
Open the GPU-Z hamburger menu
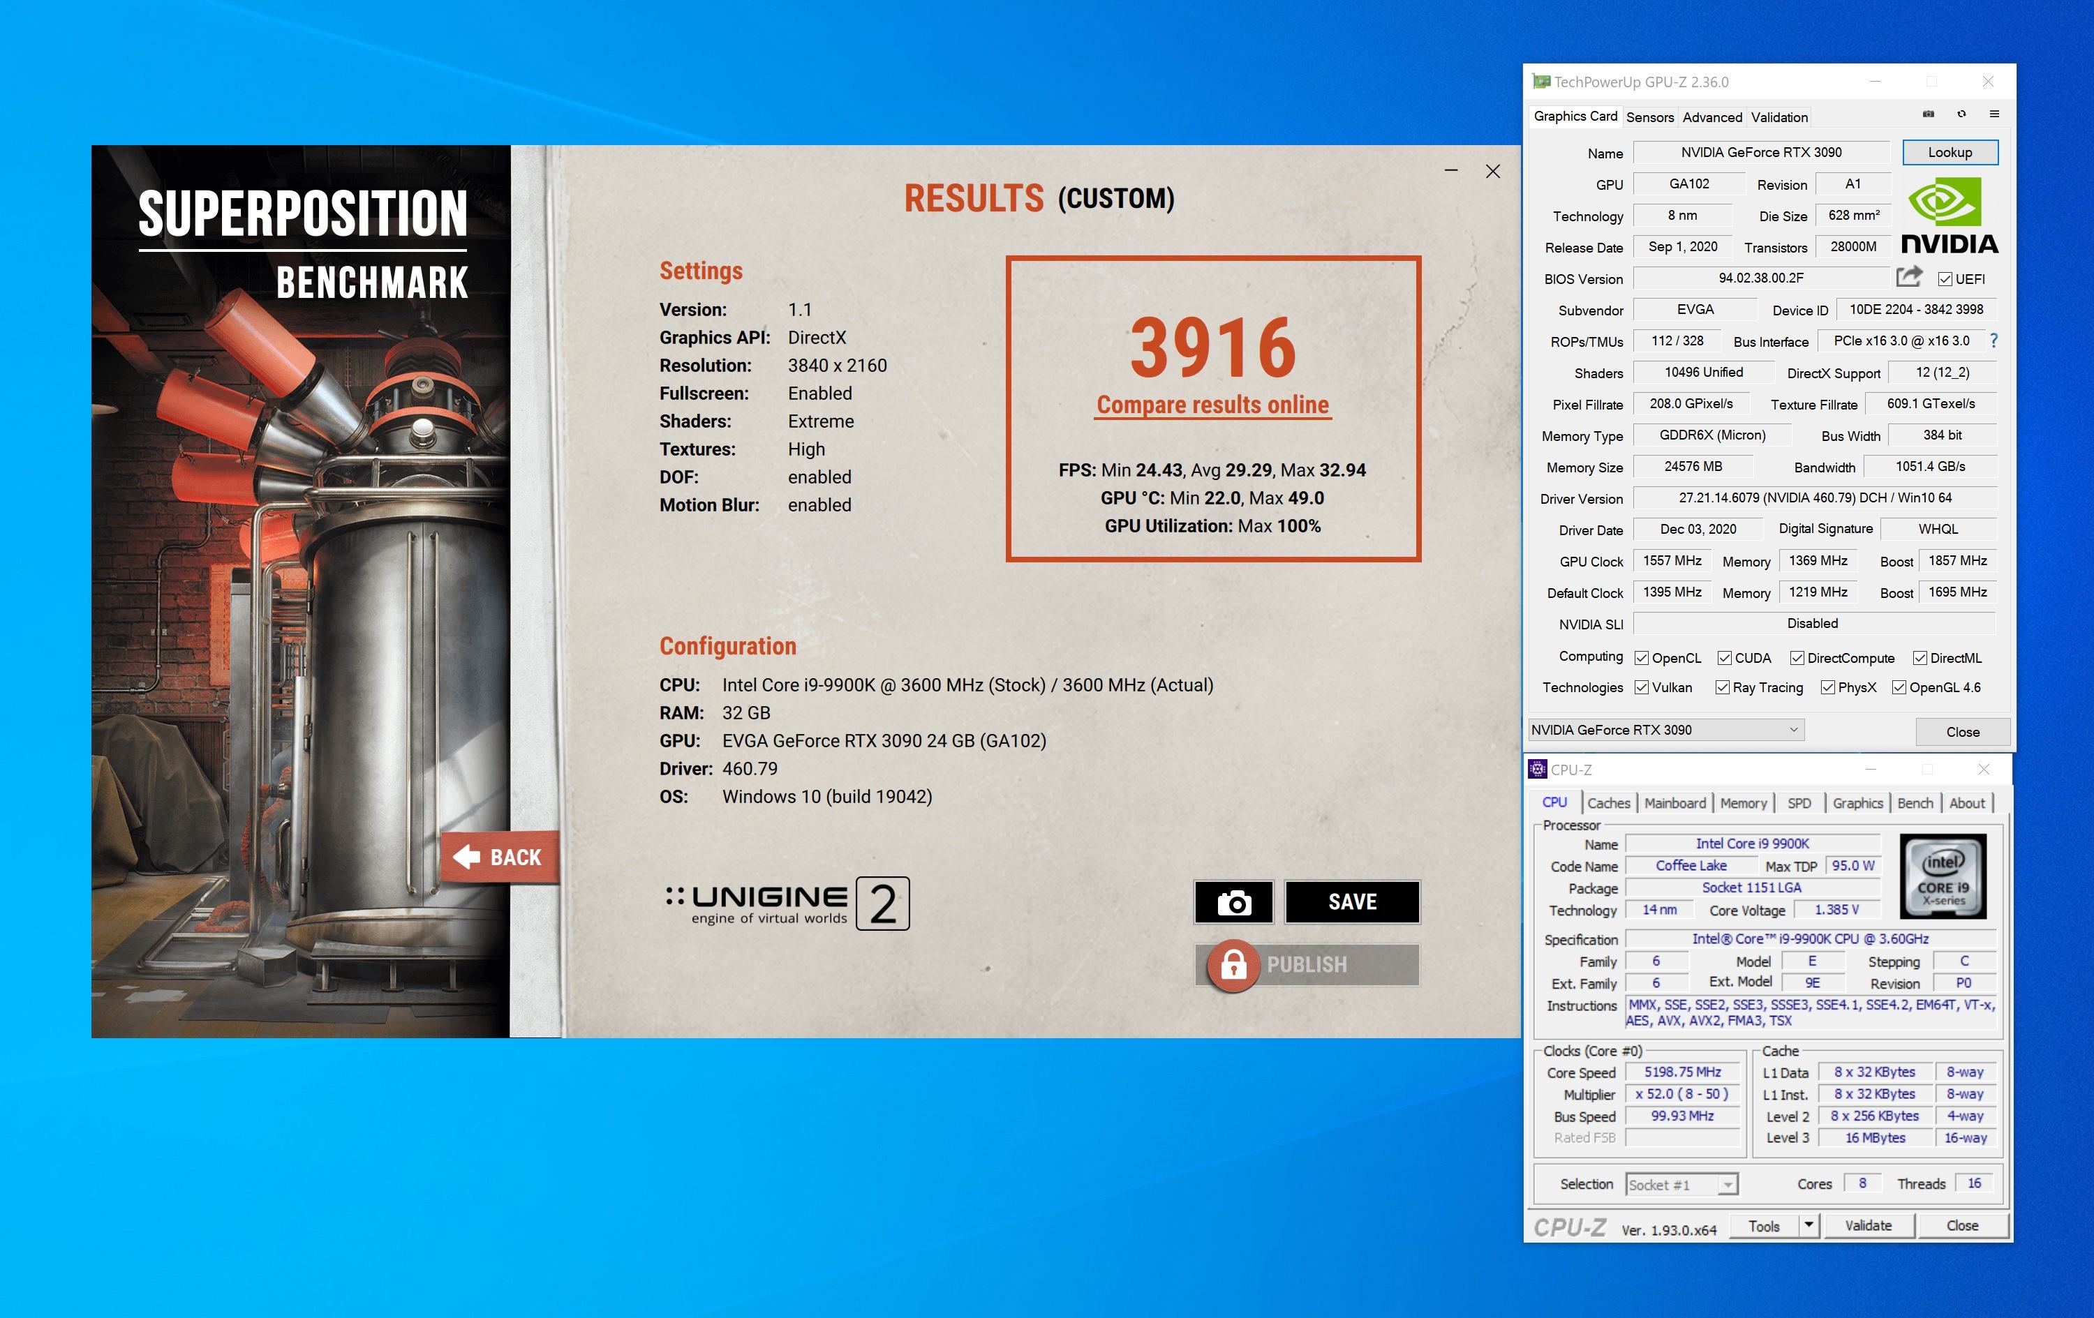(1994, 114)
